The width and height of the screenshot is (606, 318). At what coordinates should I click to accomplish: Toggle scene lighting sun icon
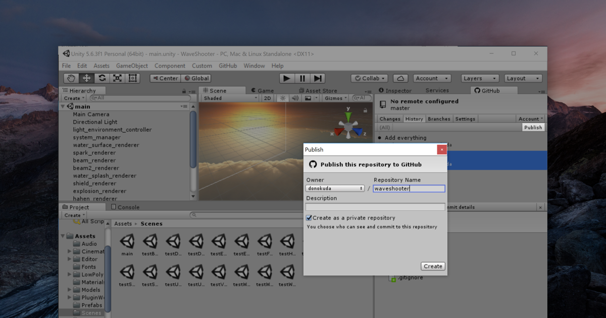click(283, 98)
